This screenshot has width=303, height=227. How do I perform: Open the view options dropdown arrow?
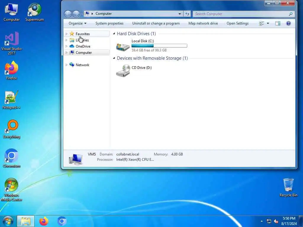click(268, 23)
